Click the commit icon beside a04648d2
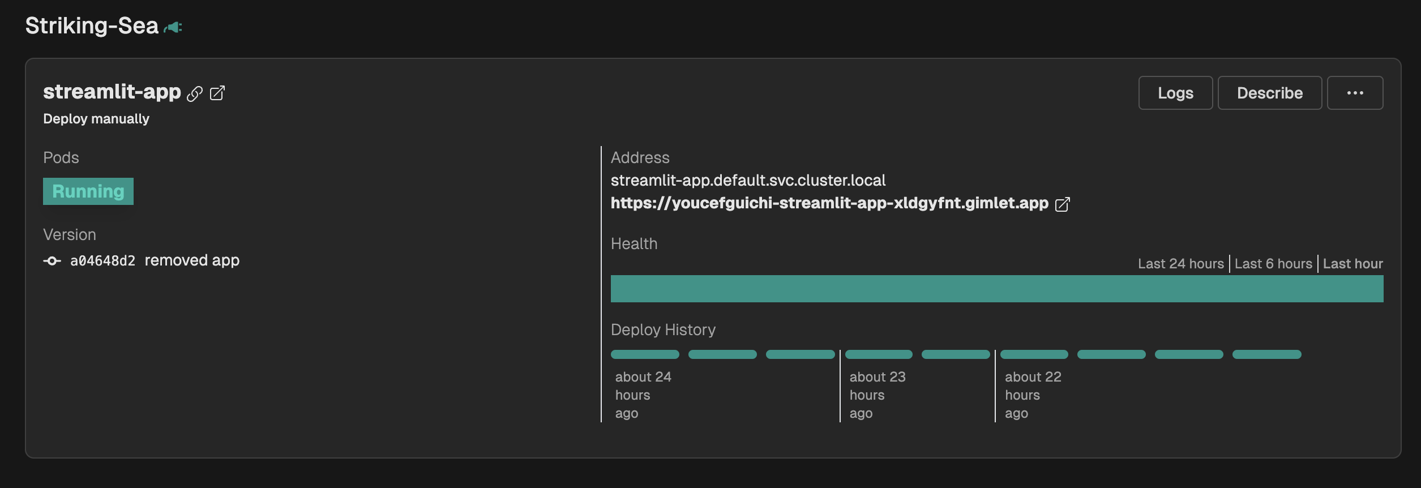 click(x=52, y=261)
